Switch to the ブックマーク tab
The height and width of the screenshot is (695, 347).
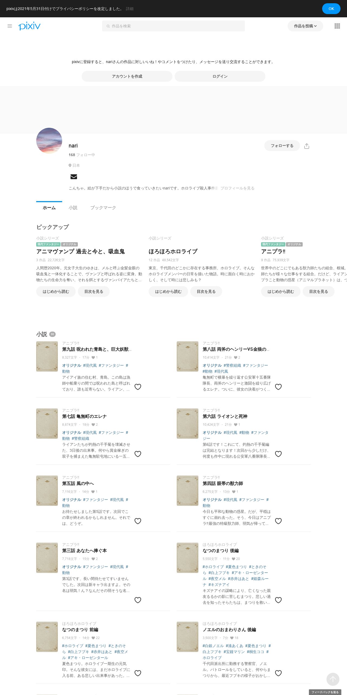103,208
